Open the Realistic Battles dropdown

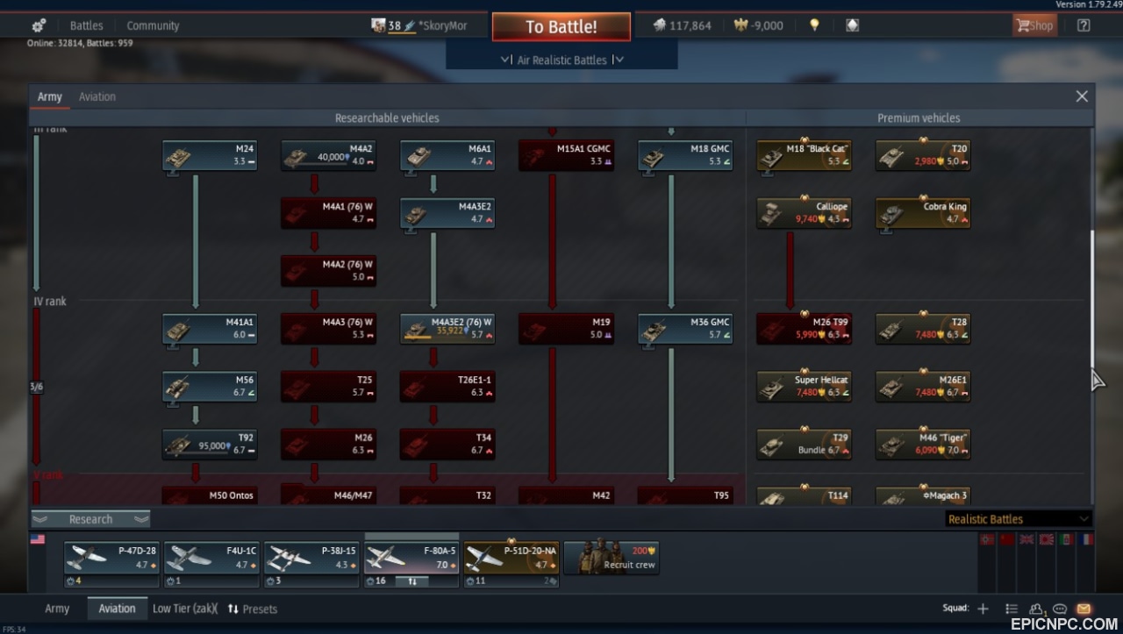point(1019,519)
